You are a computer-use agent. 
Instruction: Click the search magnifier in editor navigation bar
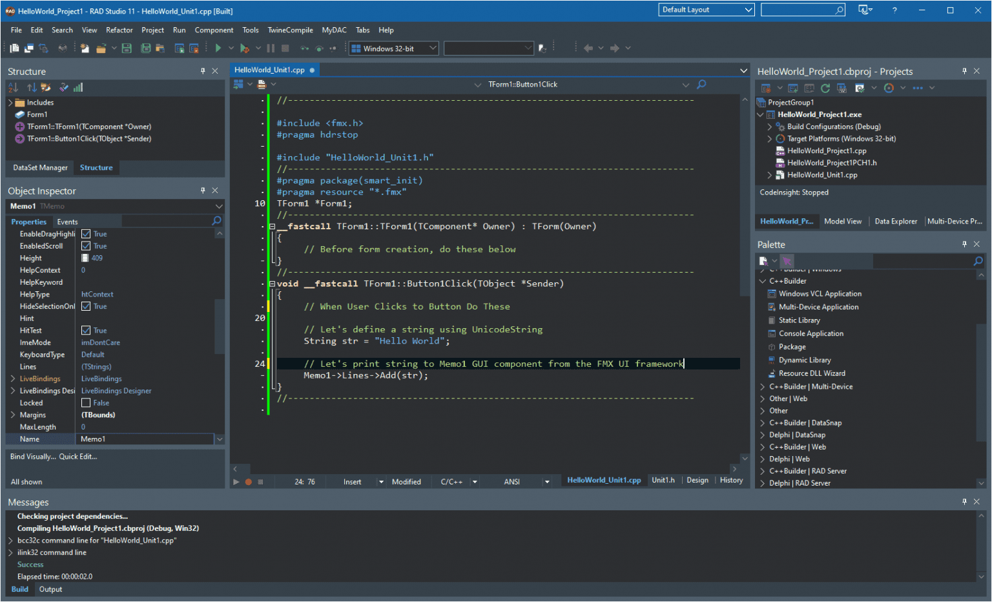click(x=701, y=84)
